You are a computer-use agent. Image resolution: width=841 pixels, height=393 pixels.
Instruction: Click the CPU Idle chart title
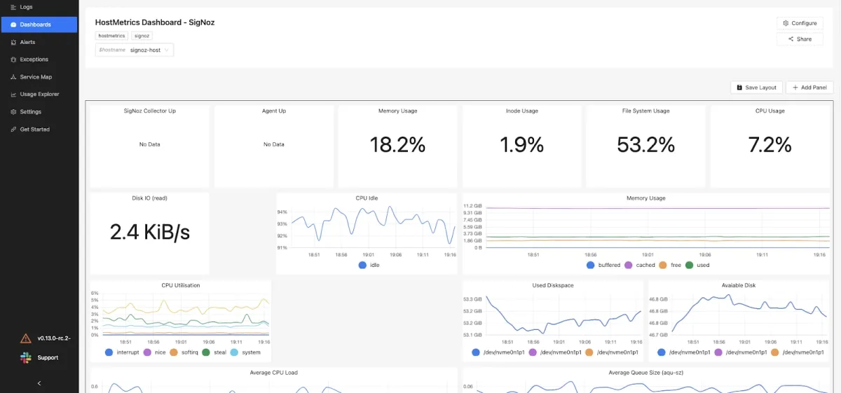pos(367,198)
